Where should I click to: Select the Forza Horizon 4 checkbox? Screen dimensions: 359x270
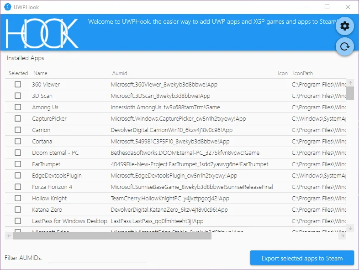18,187
